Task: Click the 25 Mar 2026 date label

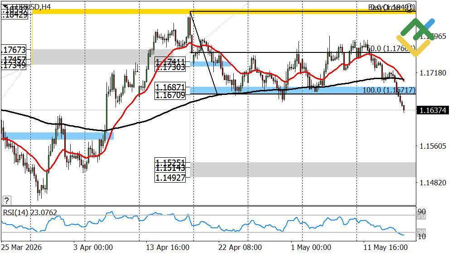Action: coord(21,247)
